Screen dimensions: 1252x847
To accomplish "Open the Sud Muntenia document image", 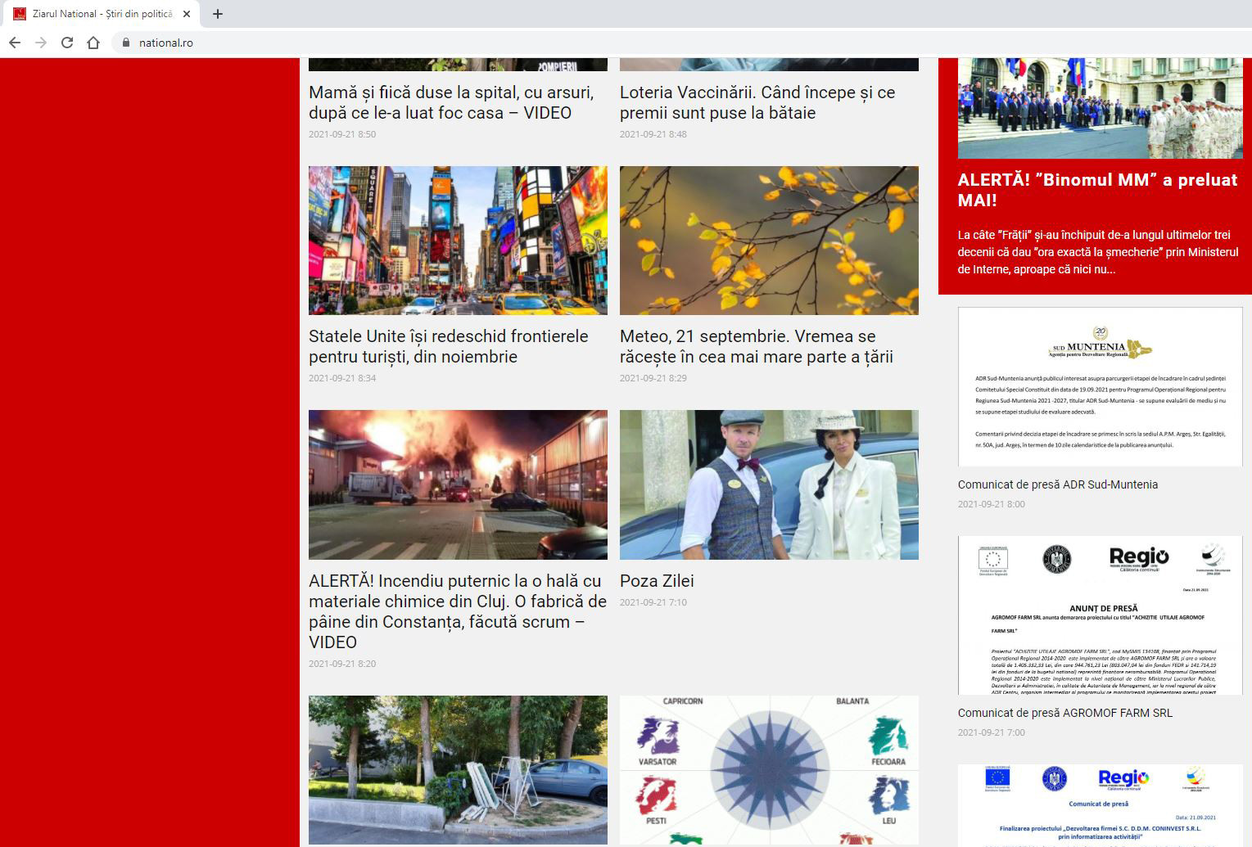I will 1101,387.
